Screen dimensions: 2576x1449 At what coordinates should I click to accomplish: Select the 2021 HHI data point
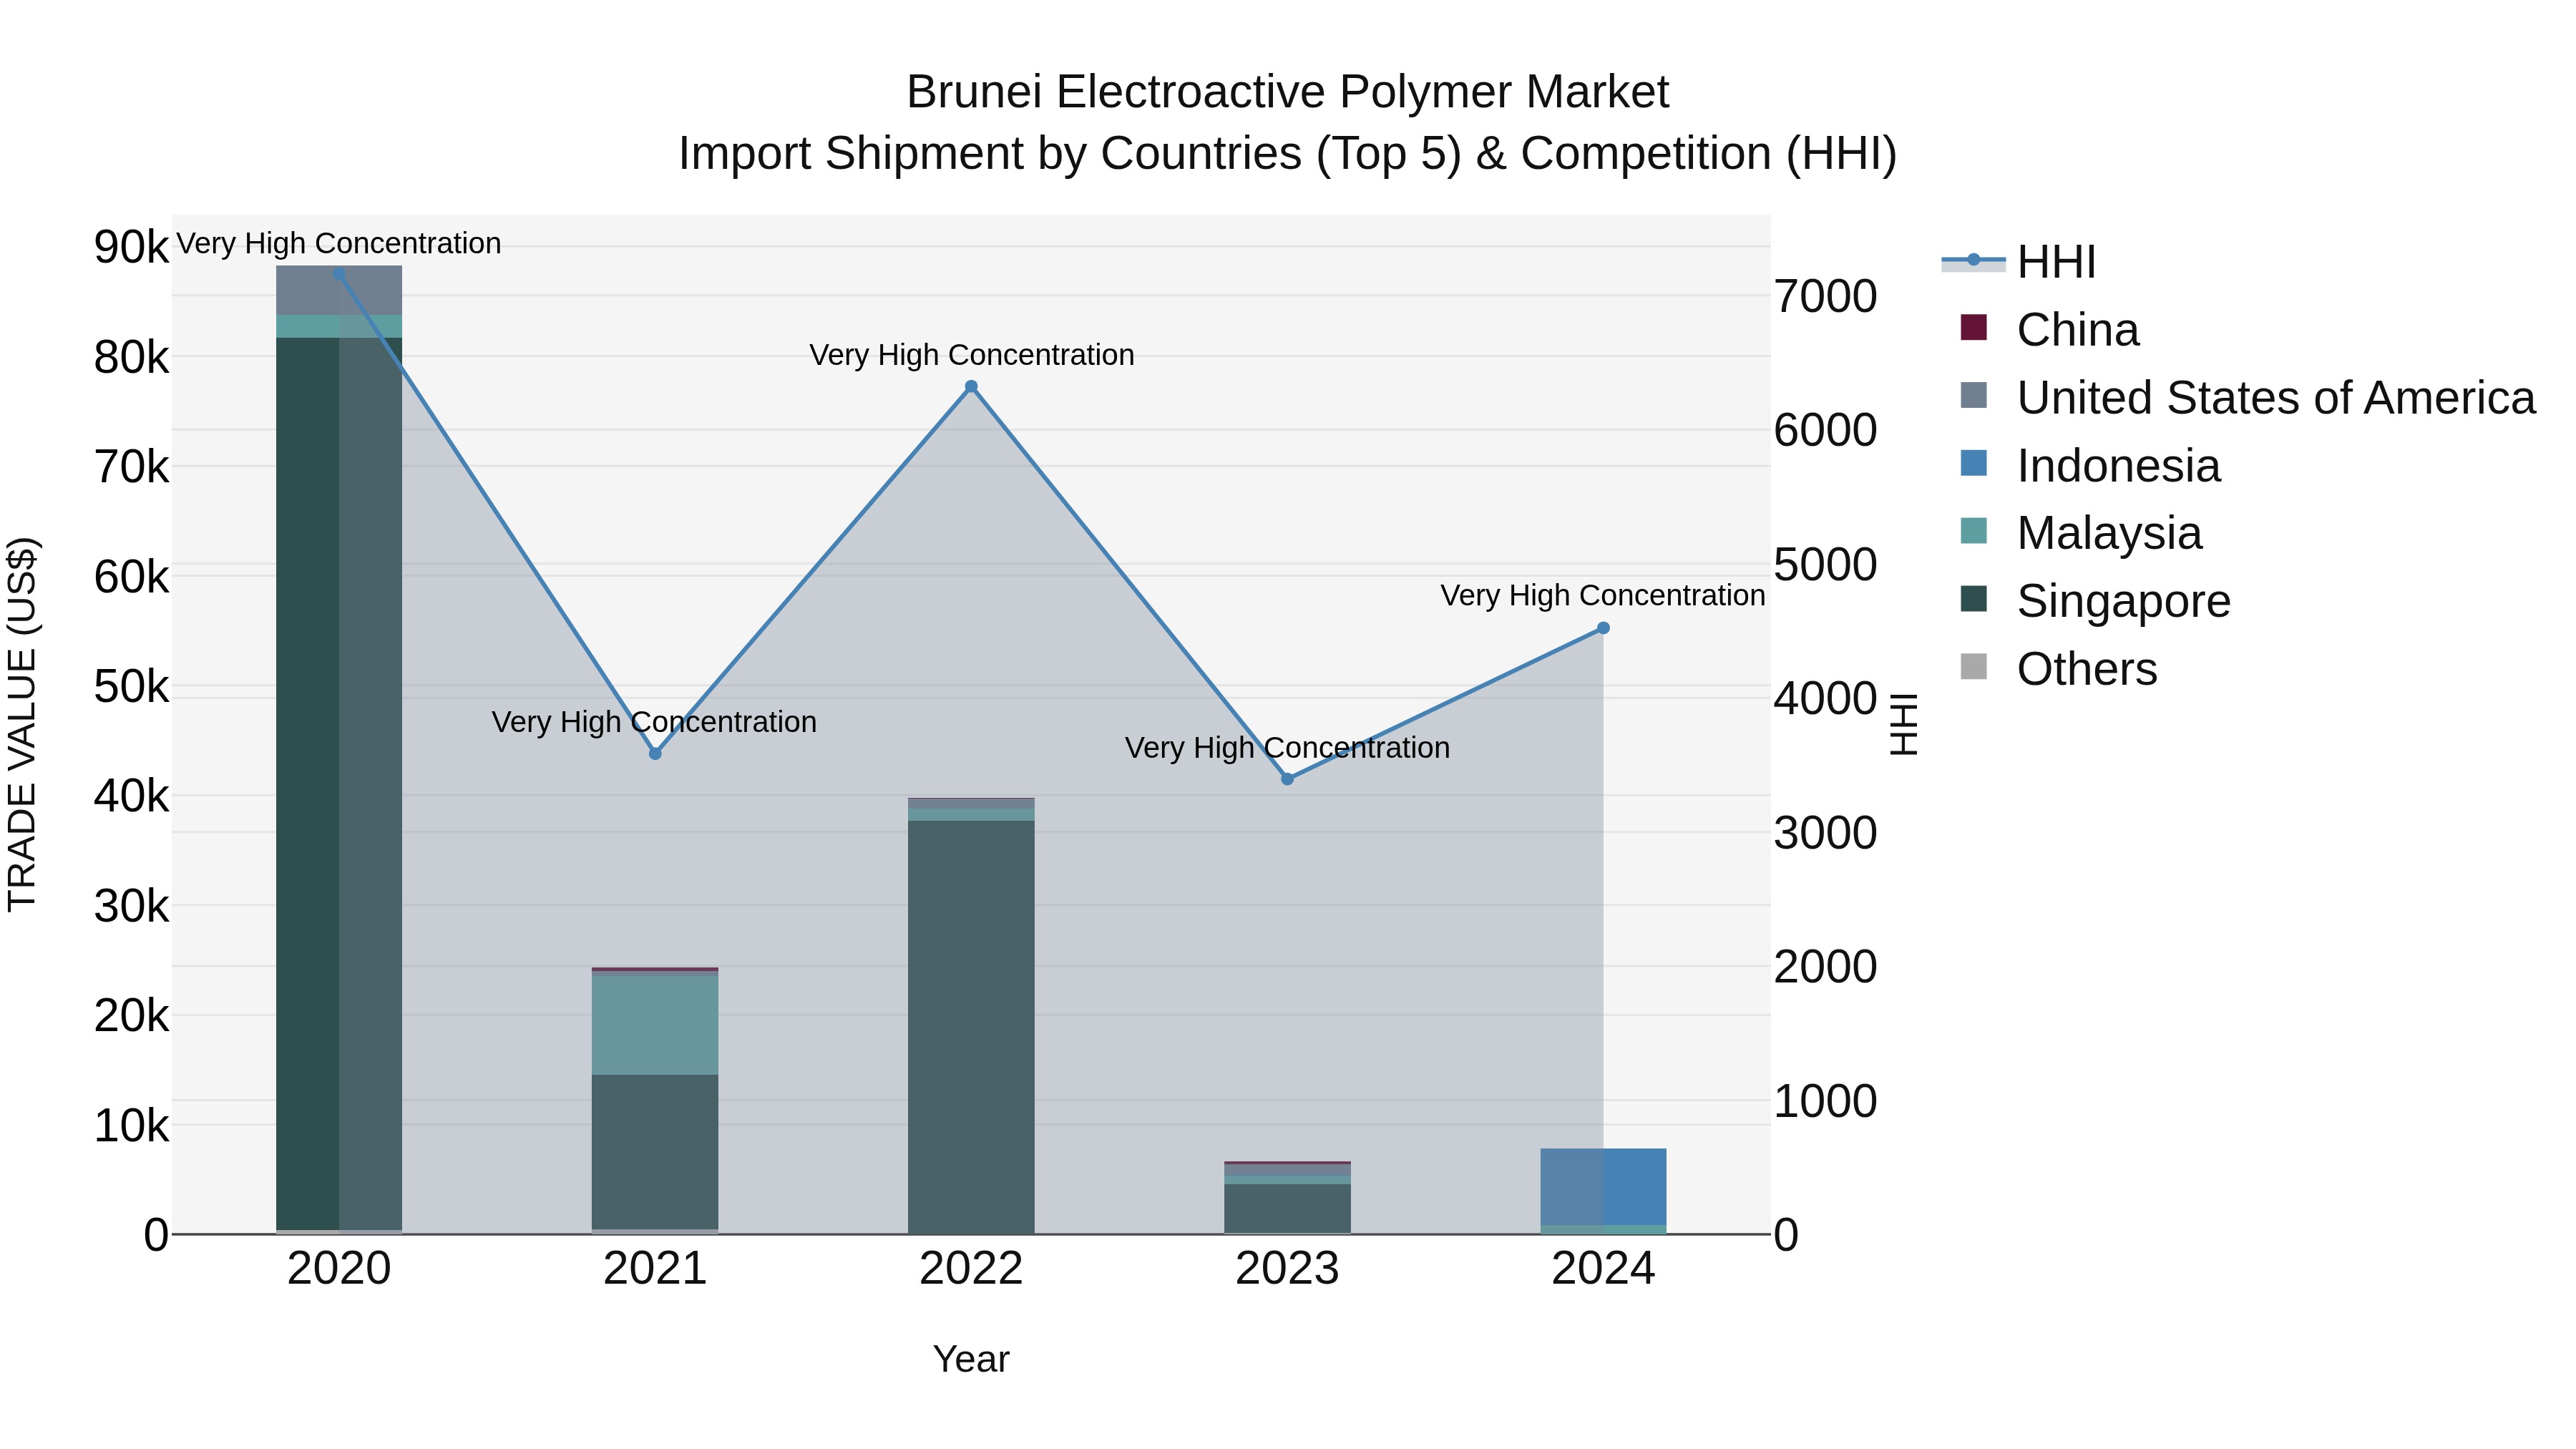[x=655, y=754]
